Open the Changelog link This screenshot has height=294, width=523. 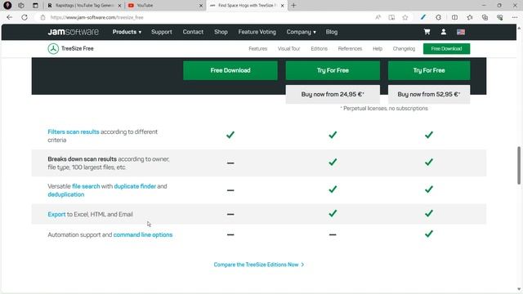[404, 49]
